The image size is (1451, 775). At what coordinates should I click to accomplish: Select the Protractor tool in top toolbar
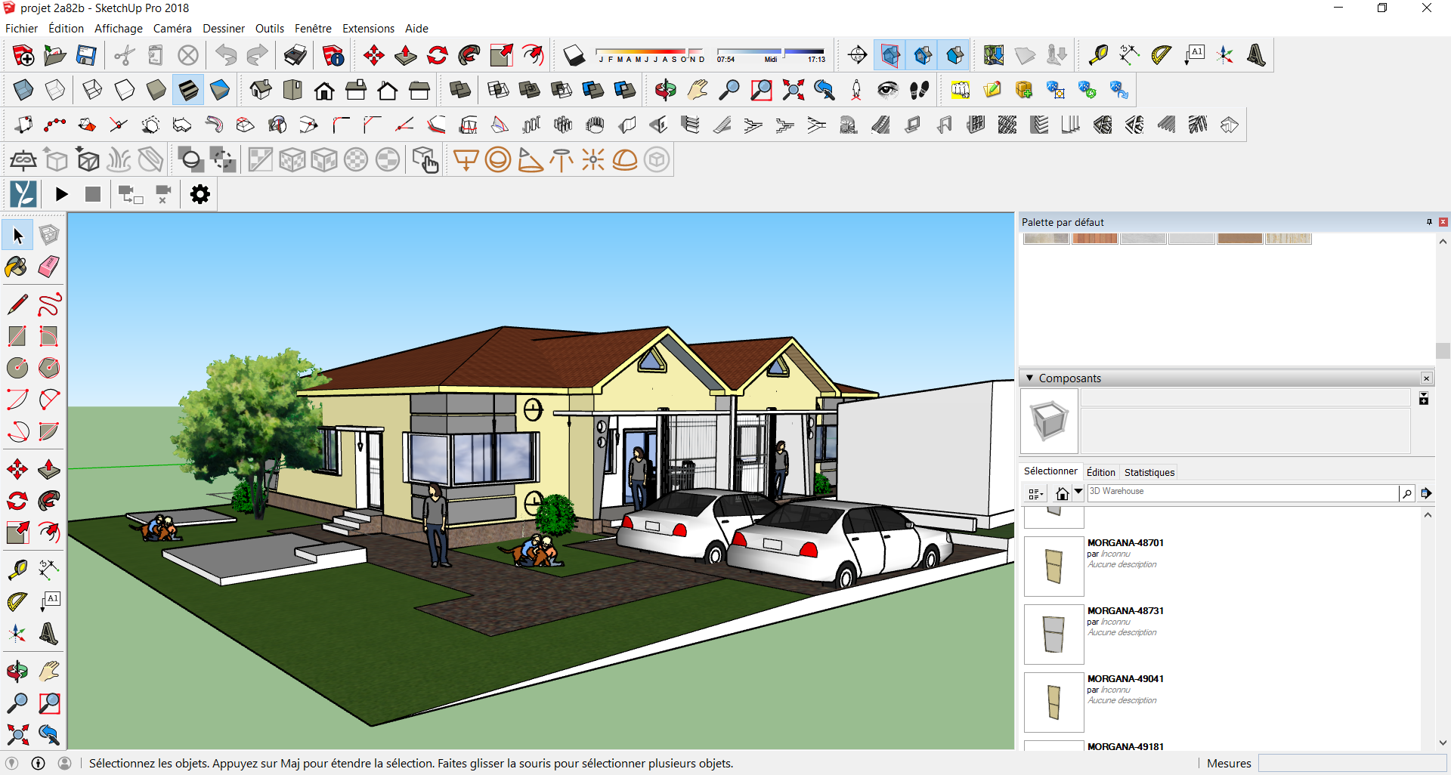1162,55
